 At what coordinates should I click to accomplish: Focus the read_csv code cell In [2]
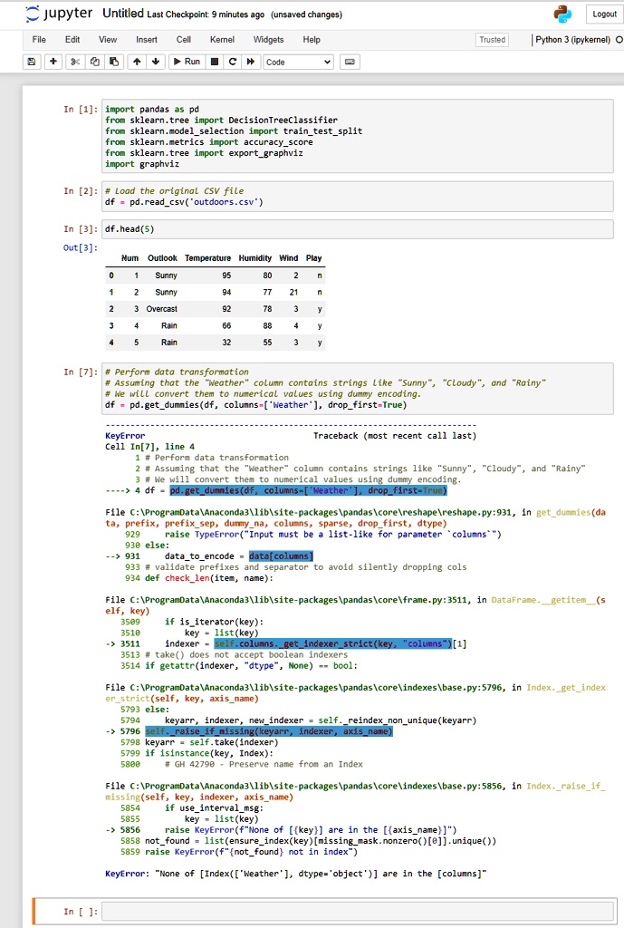point(357,197)
